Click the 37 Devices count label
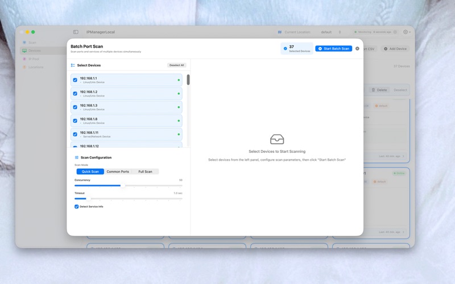Image resolution: width=455 pixels, height=284 pixels. (402, 66)
